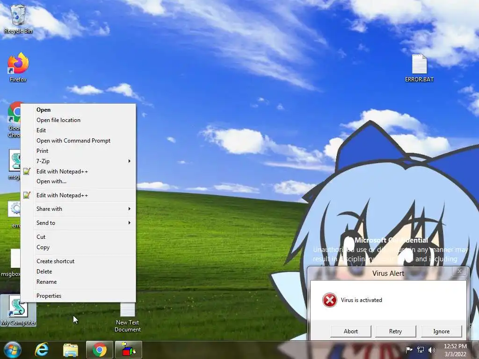Viewport: 479px width, 359px height.
Task: Choose Open with... entry
Action: (x=78, y=181)
